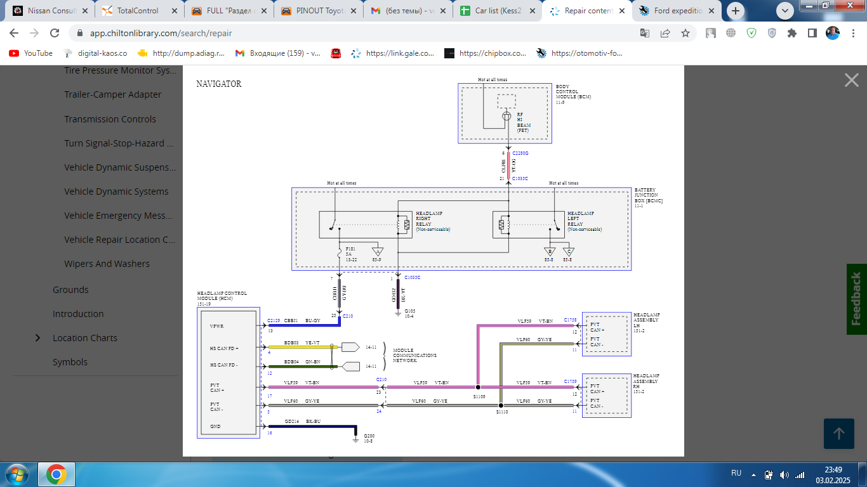Click the volume speaker icon in tray

pos(784,474)
